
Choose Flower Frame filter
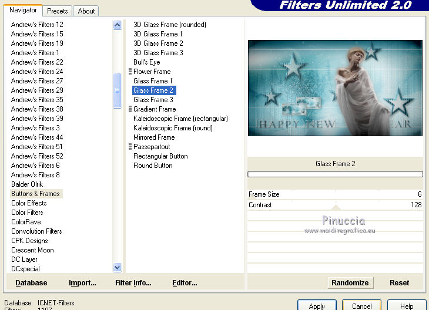[x=152, y=72]
